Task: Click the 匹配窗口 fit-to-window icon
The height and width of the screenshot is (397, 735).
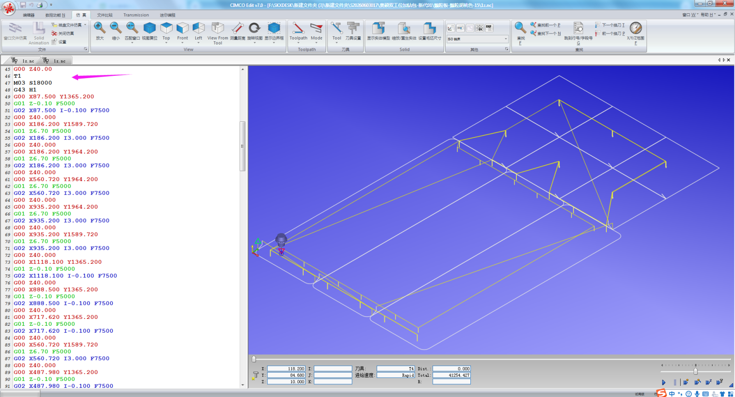Action: coord(132,28)
